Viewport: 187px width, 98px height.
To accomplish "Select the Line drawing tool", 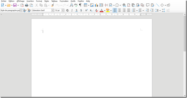I will (x=158, y=5).
